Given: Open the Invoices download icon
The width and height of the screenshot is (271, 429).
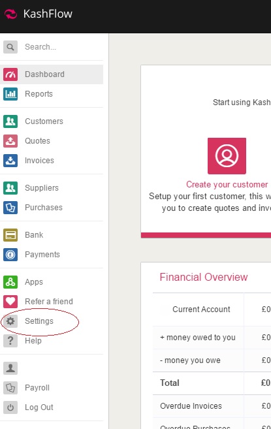Looking at the screenshot, I should (10, 161).
